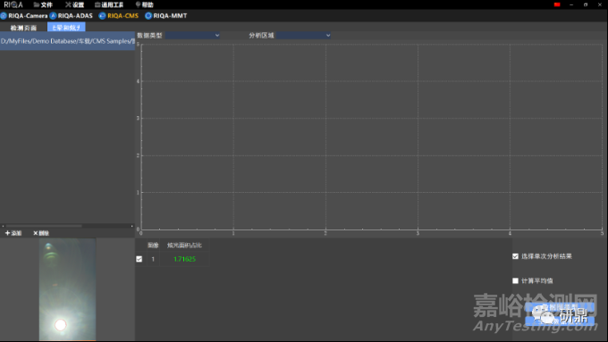The width and height of the screenshot is (608, 342).
Task: Close the RIQA window
Action: (x=600, y=4)
